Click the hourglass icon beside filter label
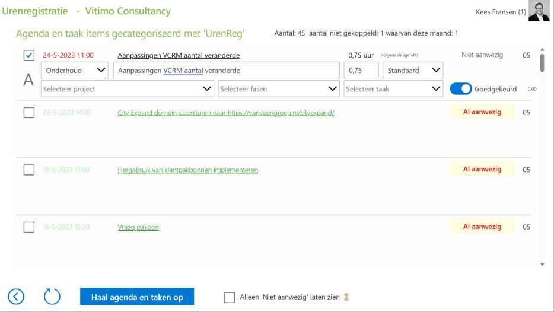The image size is (554, 312). (x=346, y=297)
